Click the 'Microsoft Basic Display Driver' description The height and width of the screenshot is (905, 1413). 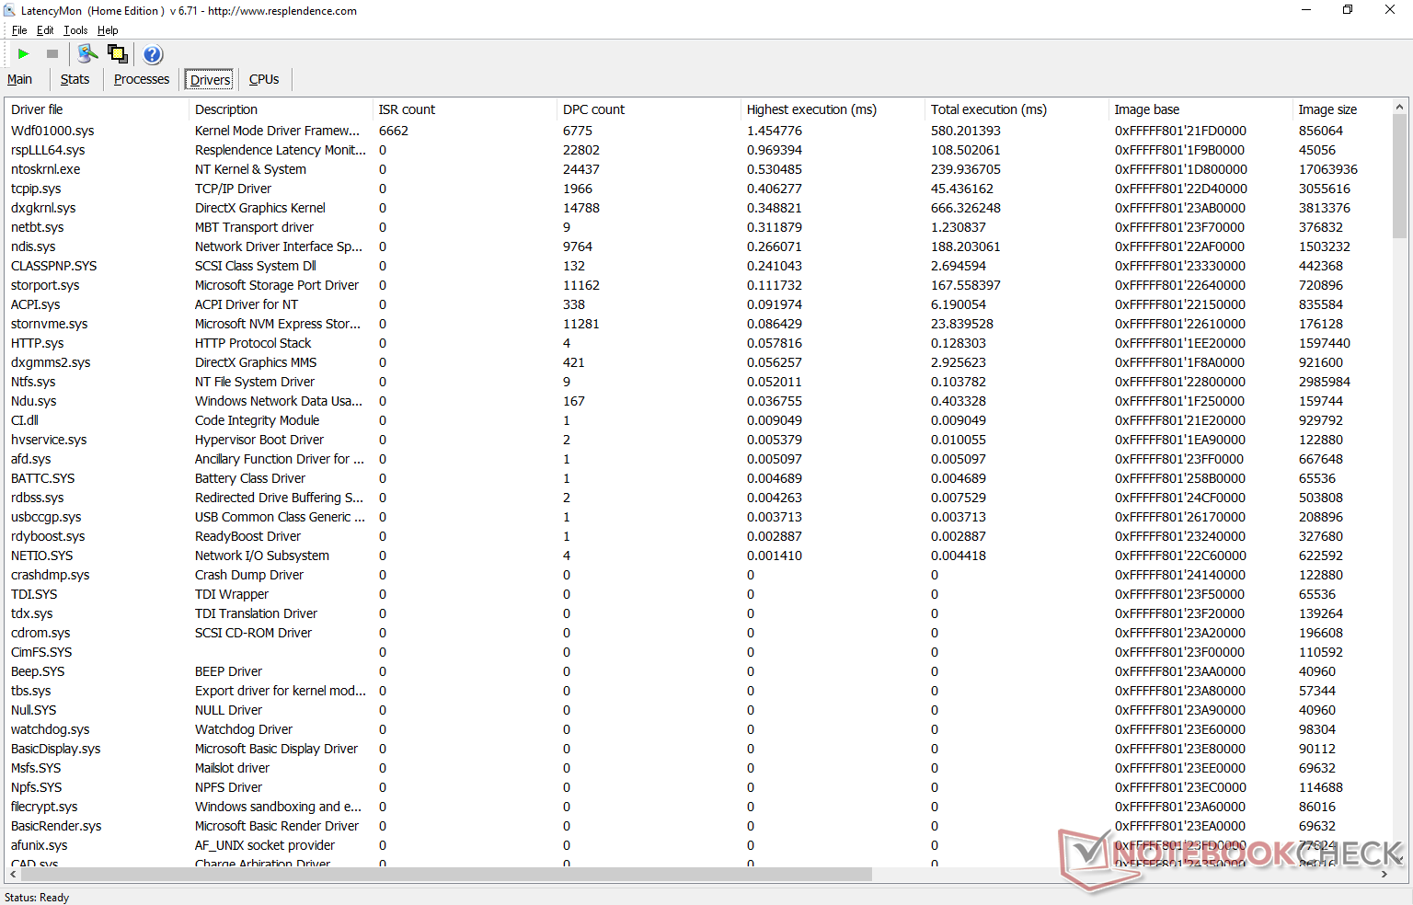(x=276, y=749)
